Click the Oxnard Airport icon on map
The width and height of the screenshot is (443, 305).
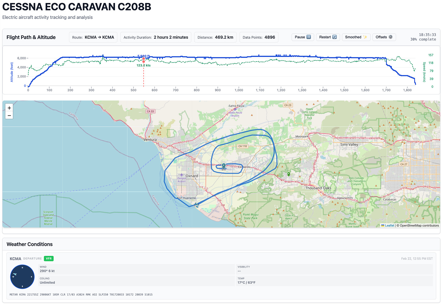pos(181,175)
